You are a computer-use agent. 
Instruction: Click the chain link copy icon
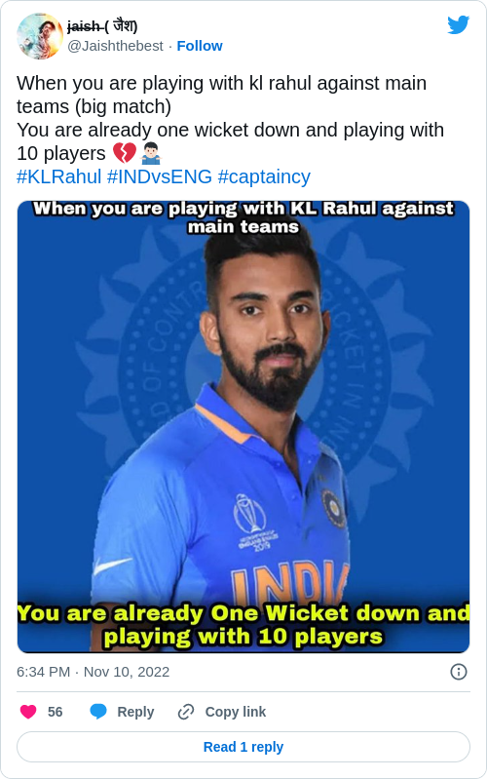(x=186, y=712)
